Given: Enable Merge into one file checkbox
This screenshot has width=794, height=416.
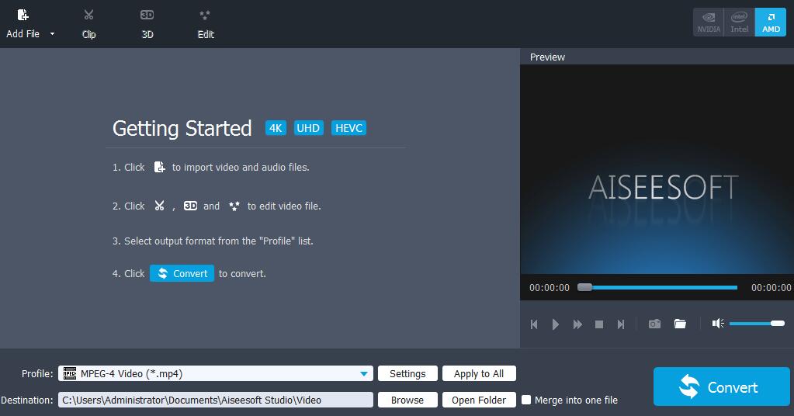Looking at the screenshot, I should [527, 400].
